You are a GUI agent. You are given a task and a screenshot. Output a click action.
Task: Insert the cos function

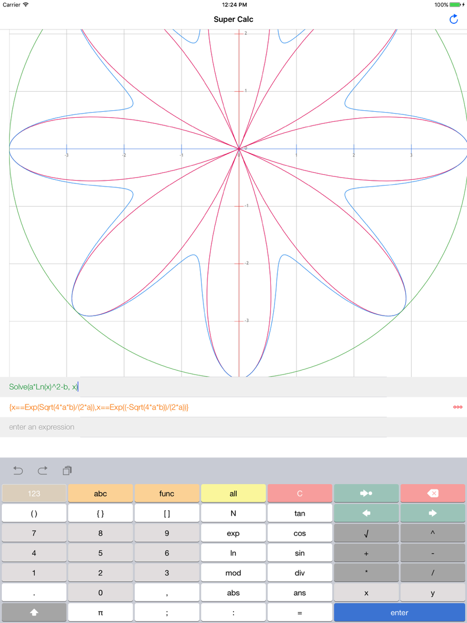(x=300, y=533)
